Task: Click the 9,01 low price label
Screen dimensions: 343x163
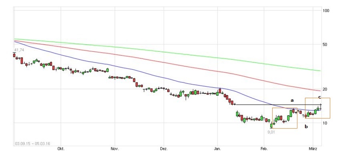Action: pyautogui.click(x=272, y=131)
